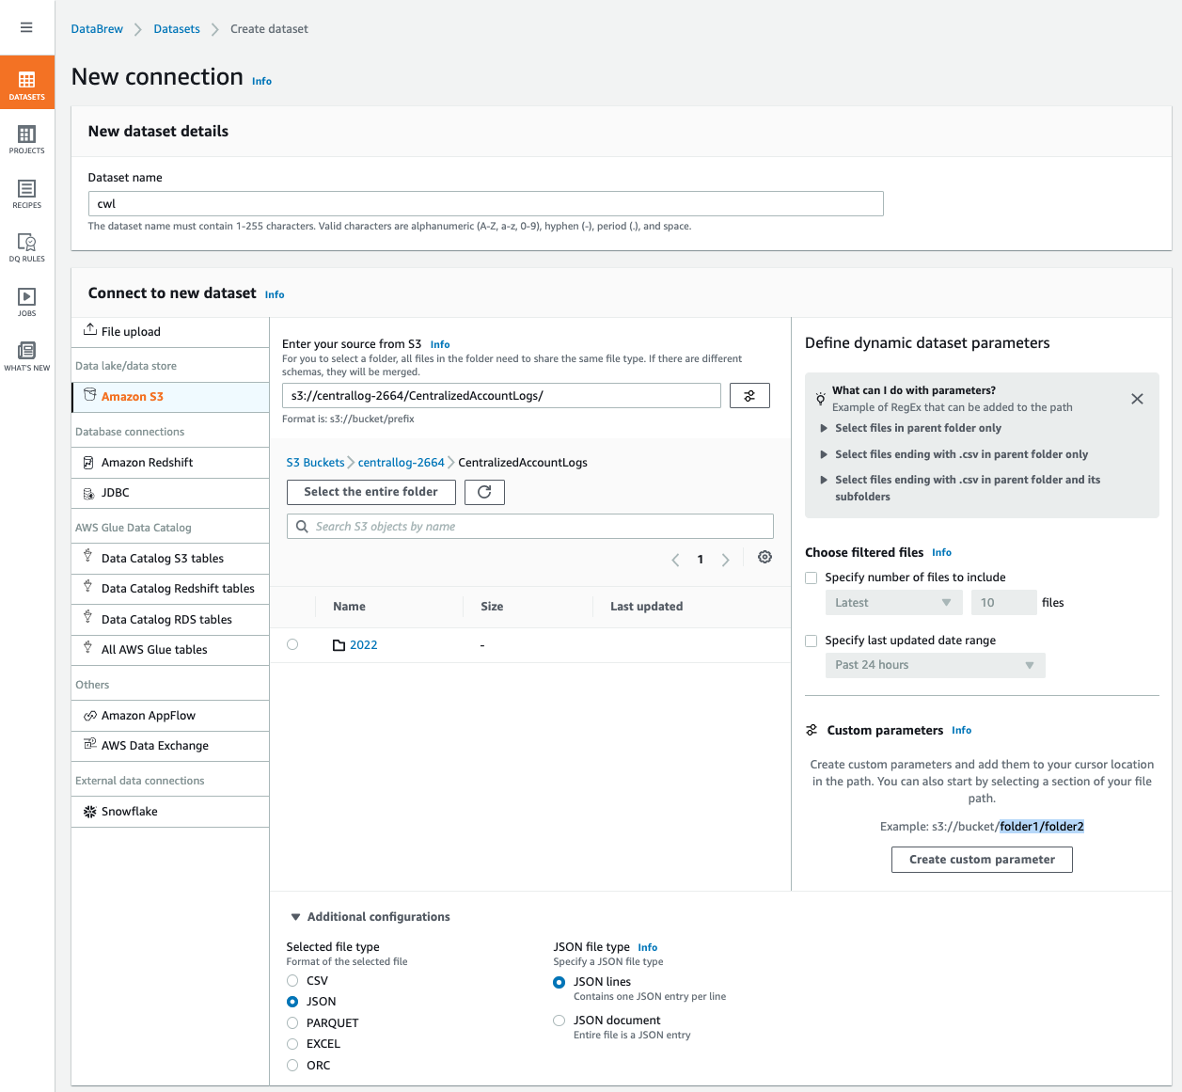
Task: Collapse Additional configurations section
Action: (x=295, y=917)
